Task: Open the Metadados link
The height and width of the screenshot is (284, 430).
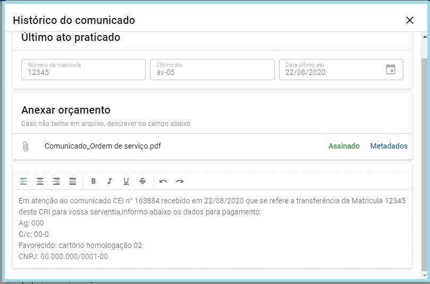Action: click(x=389, y=146)
